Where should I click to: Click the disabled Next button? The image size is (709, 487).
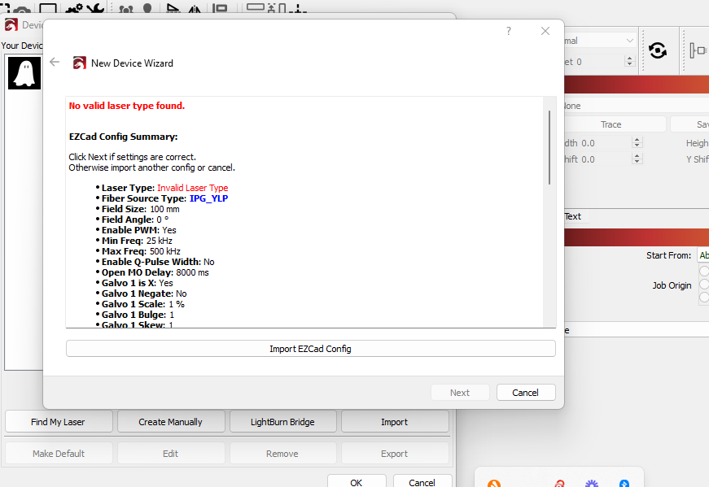(460, 393)
